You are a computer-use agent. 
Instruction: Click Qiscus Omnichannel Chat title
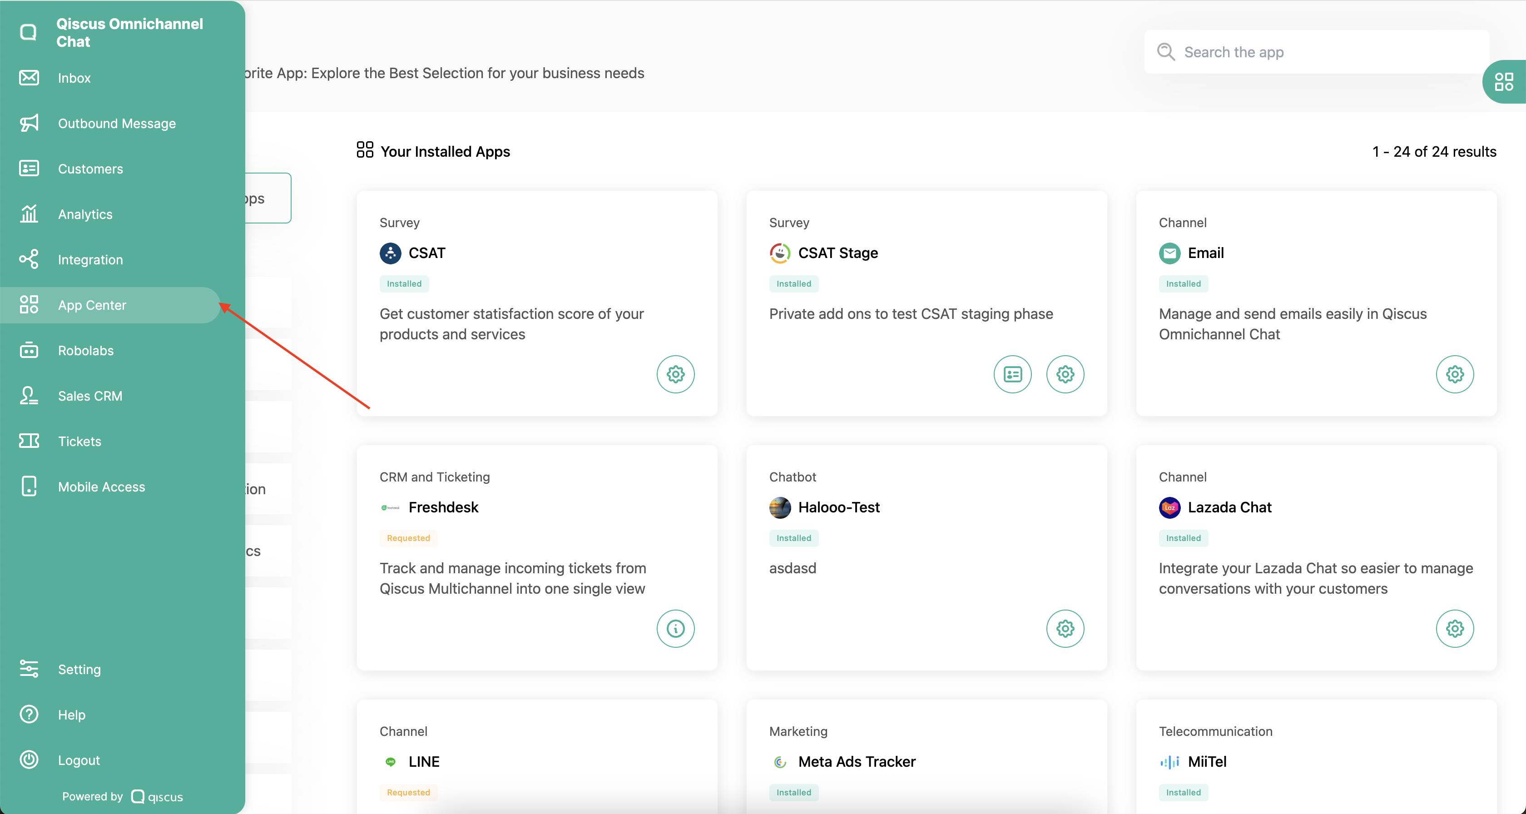tap(129, 33)
